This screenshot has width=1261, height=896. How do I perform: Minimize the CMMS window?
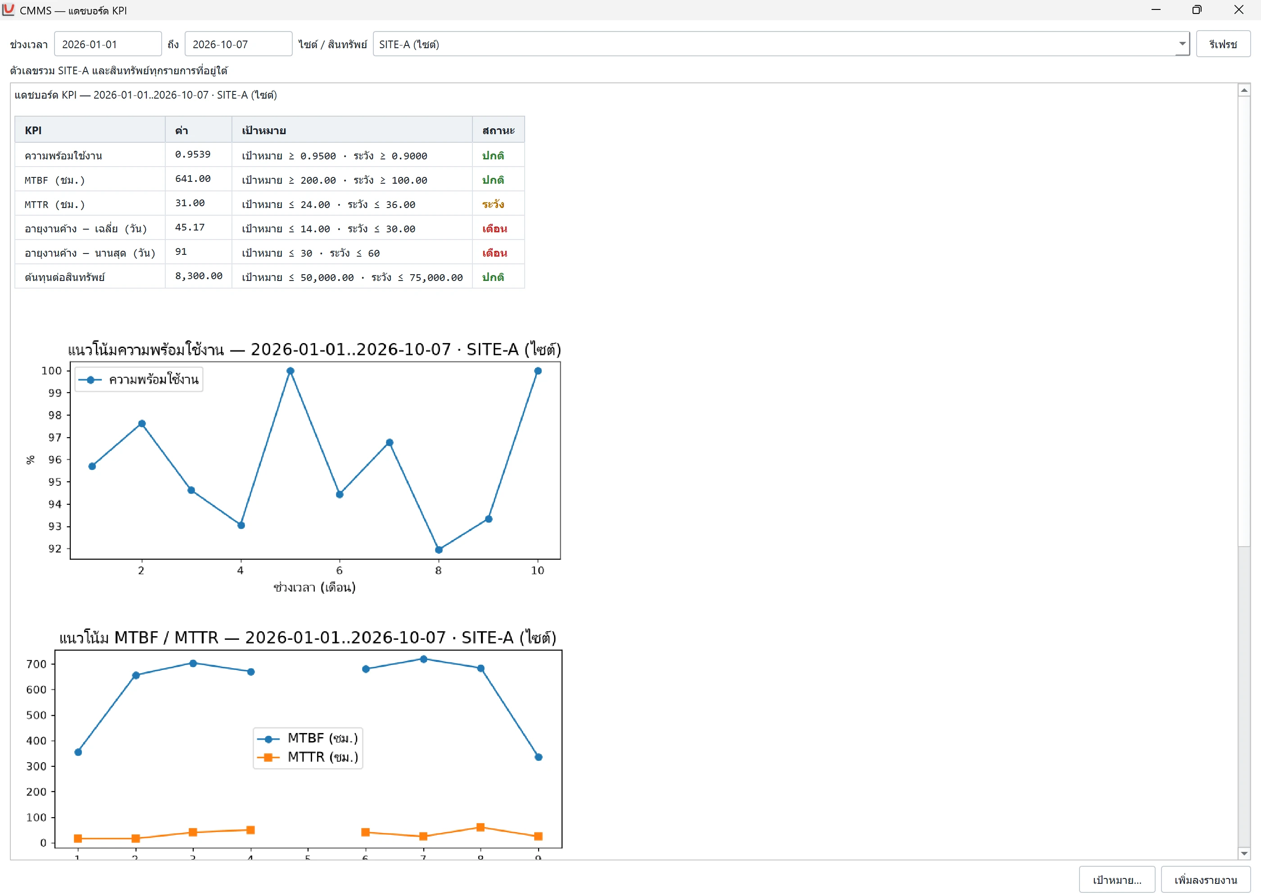(1156, 10)
